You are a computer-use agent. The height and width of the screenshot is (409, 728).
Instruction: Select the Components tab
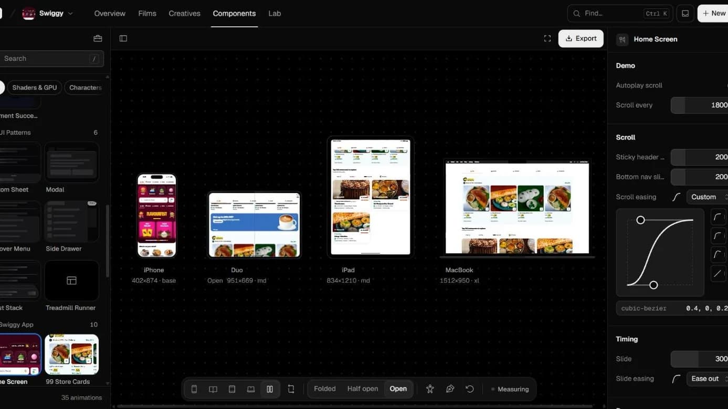(x=234, y=14)
